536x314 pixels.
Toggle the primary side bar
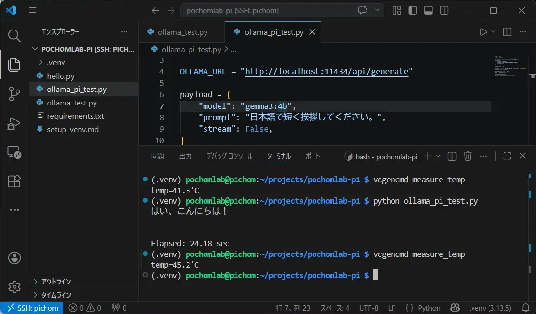coord(412,10)
